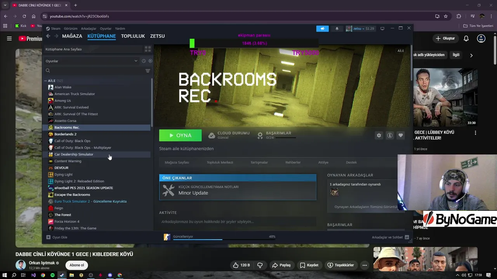Screen dimensions: 497x279
Task: Open YouTube notifications bell
Action: 466,38
